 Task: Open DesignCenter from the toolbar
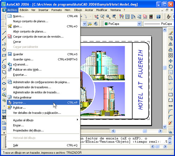(127, 16)
